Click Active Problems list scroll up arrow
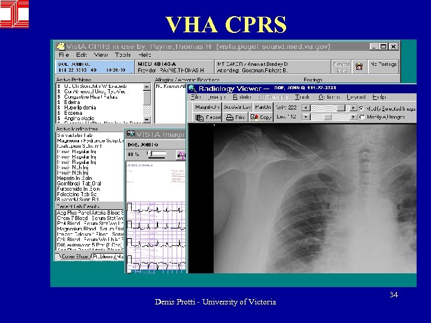 (147, 87)
